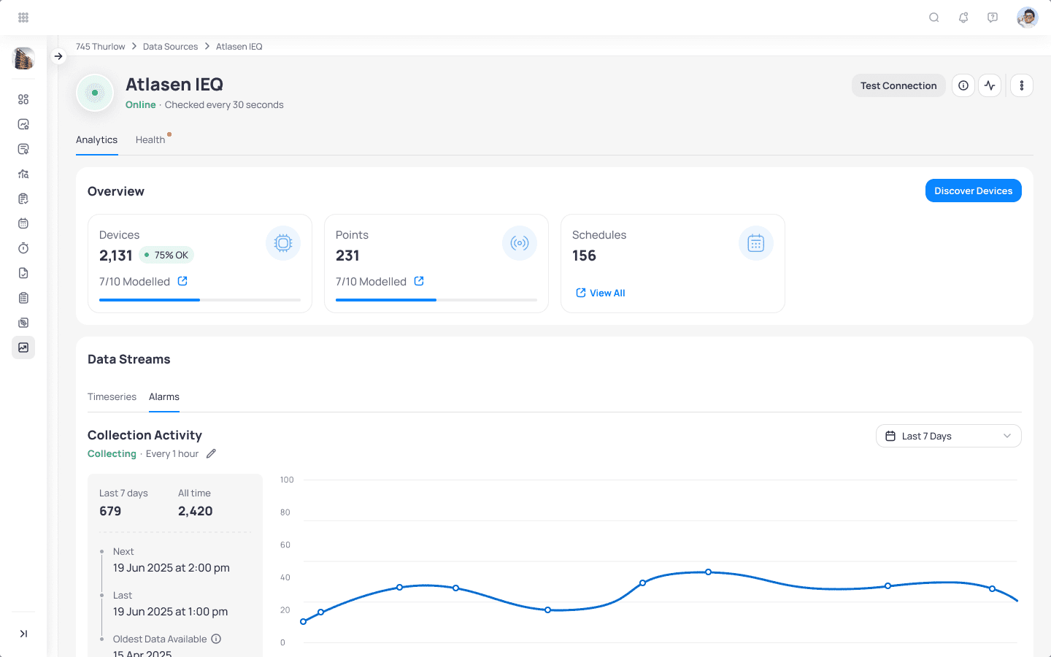Open the help chat icon
1051x657 pixels.
[x=993, y=18]
